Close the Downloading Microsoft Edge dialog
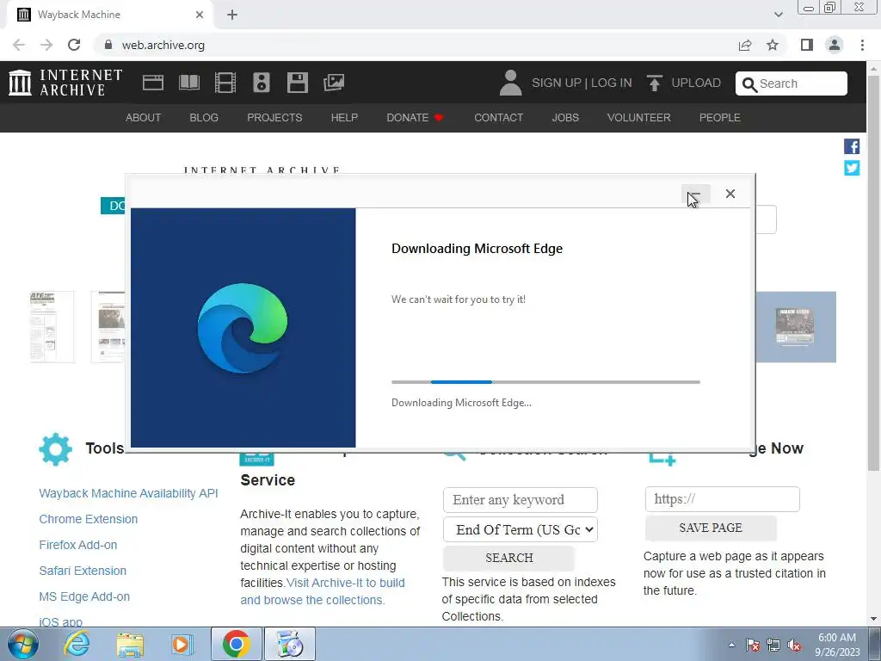 coord(730,194)
